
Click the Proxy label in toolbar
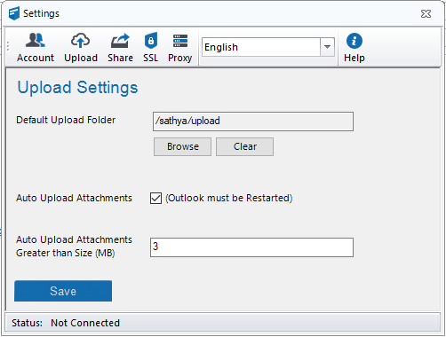click(180, 58)
